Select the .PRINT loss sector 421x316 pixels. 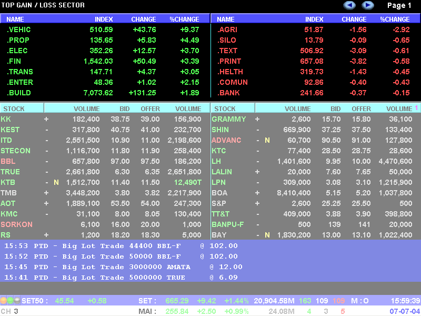tap(229, 61)
